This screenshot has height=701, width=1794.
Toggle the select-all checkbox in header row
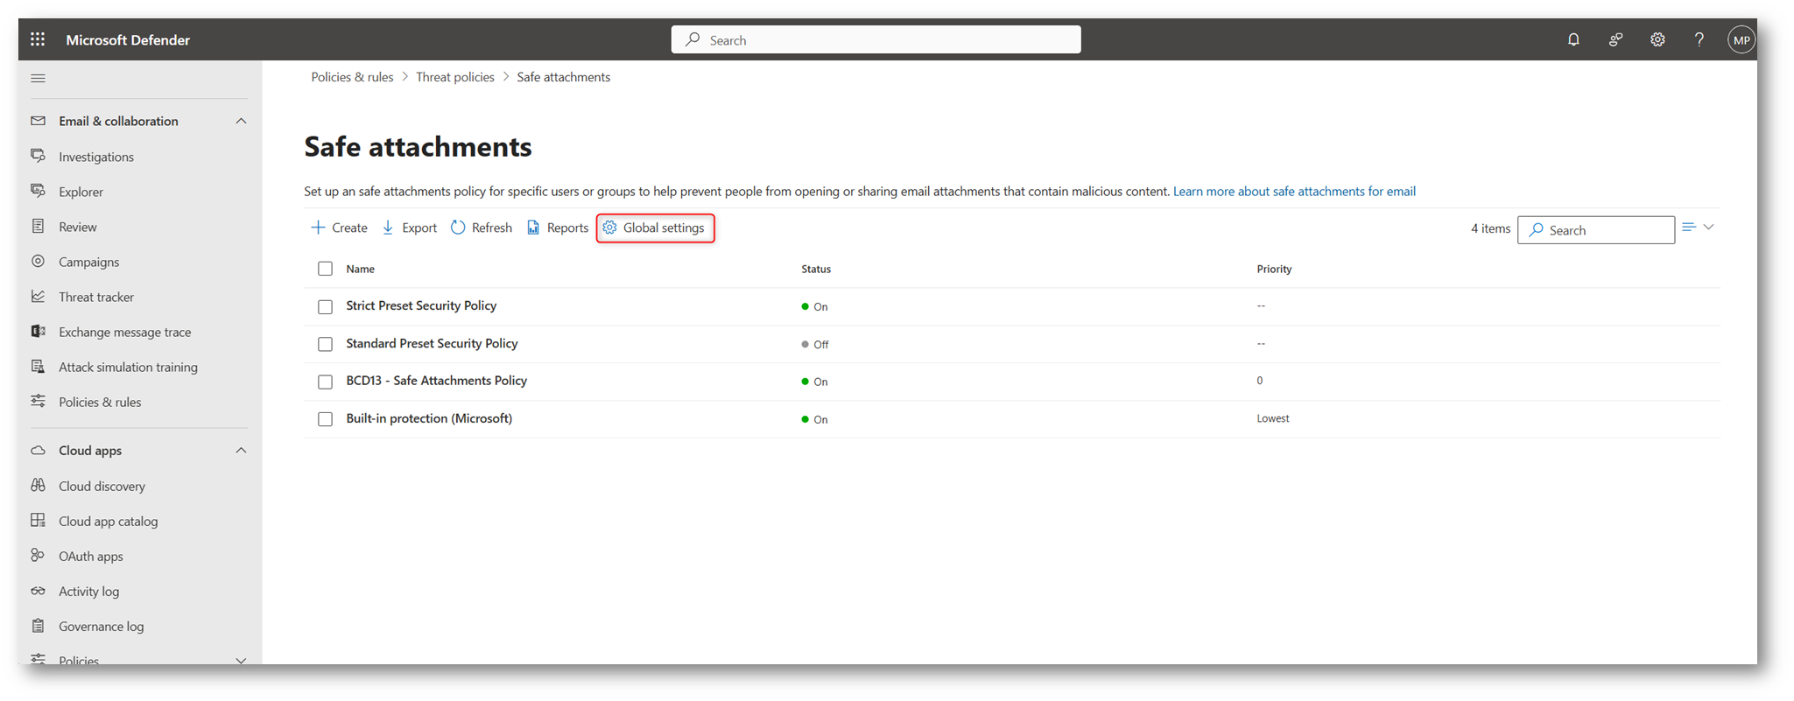point(325,269)
